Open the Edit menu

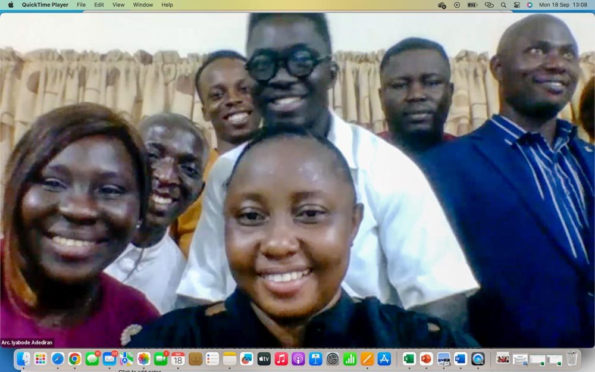(x=99, y=5)
